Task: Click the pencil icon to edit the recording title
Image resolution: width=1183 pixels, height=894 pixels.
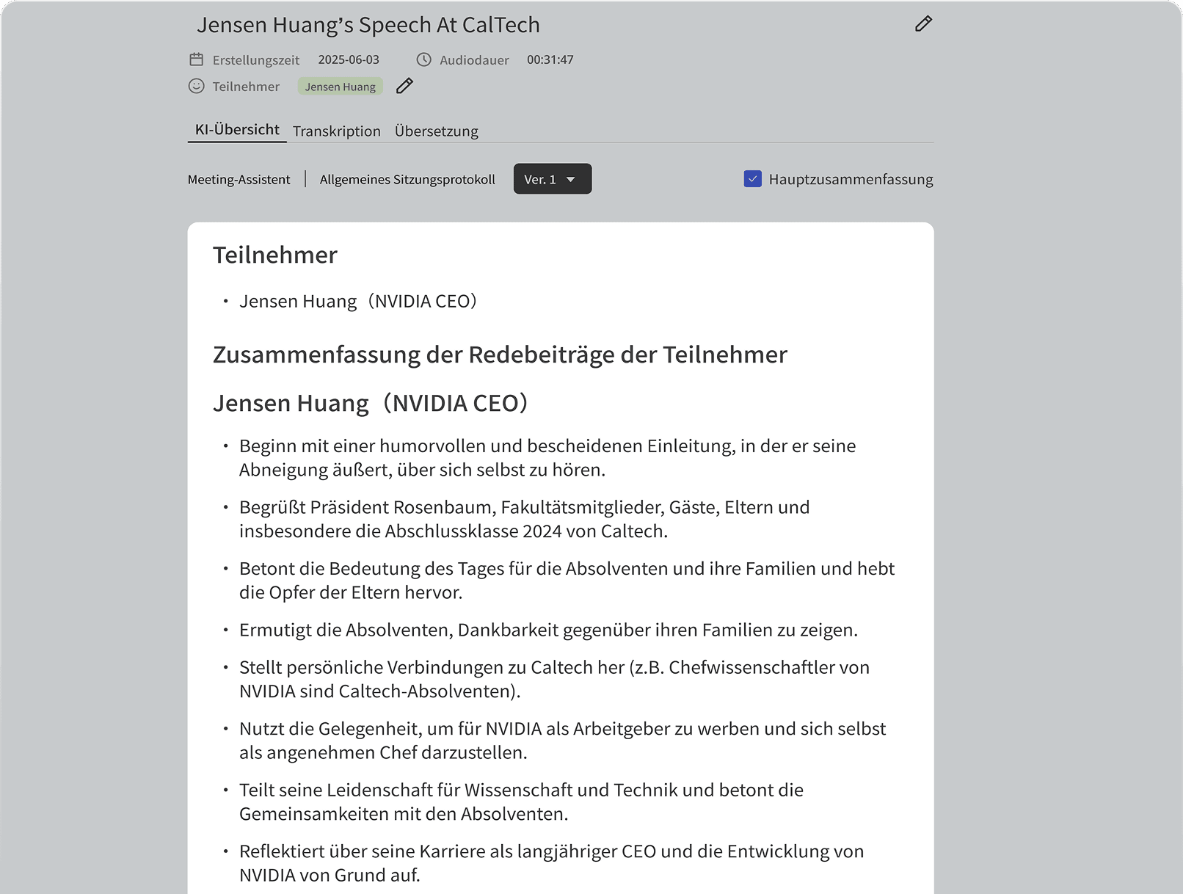Action: click(x=923, y=24)
